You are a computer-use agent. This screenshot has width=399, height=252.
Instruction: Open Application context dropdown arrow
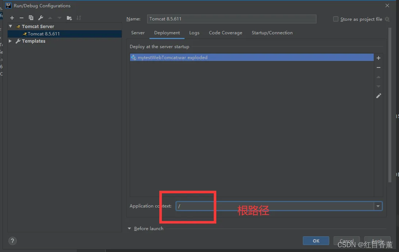tap(378, 206)
